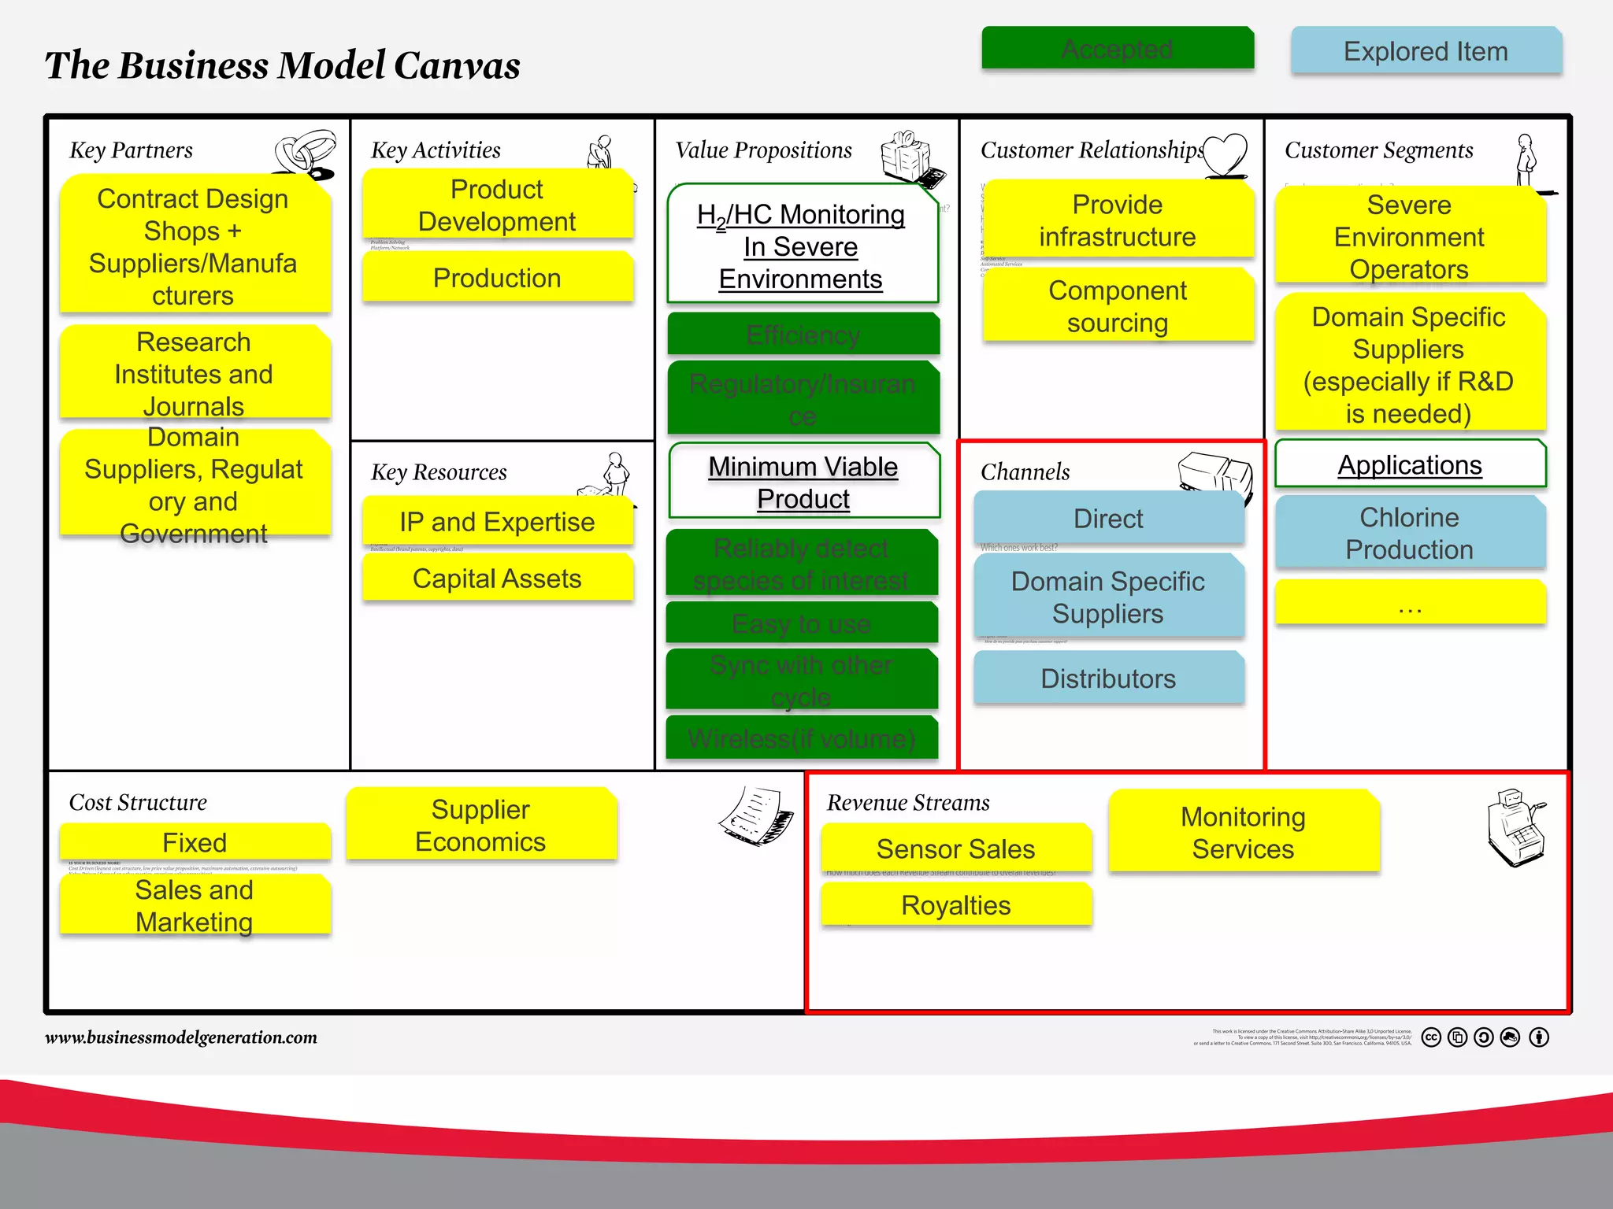
Task: Click the Key Partners section heading
Action: 131,150
